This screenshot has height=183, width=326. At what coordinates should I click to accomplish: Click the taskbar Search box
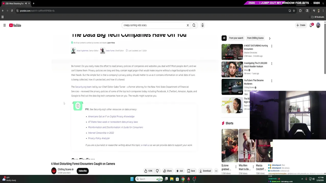(x=149, y=179)
